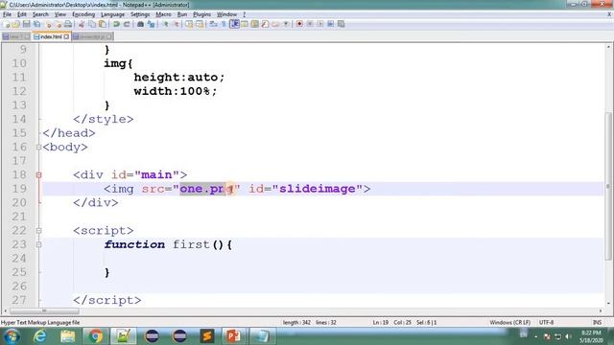Collapse the script fold marker on line 22
614x345 pixels.
38,230
